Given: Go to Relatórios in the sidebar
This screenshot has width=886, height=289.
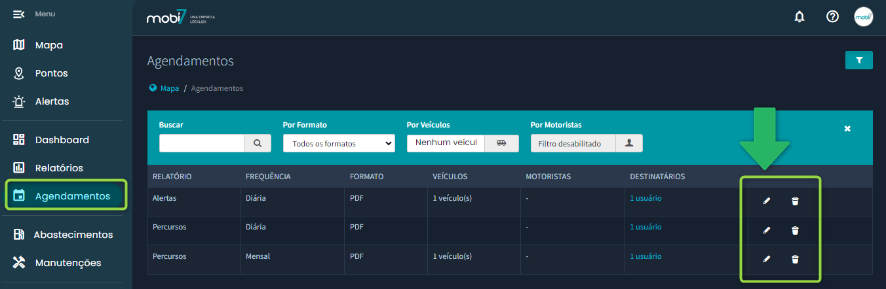Looking at the screenshot, I should [58, 168].
